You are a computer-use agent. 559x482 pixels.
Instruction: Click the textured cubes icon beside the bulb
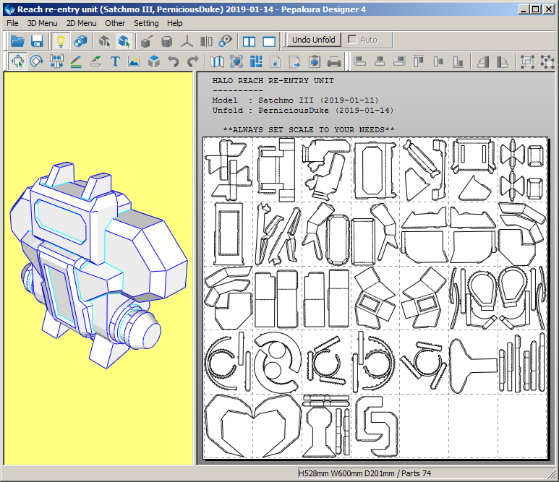tap(80, 41)
